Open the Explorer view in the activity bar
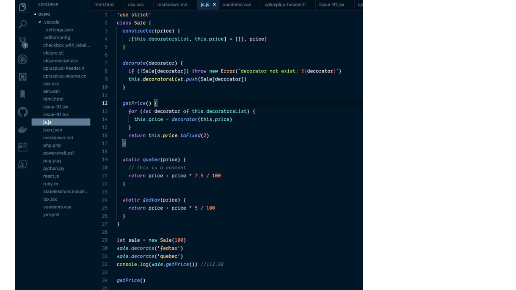The height and width of the screenshot is (290, 516). (x=22, y=7)
